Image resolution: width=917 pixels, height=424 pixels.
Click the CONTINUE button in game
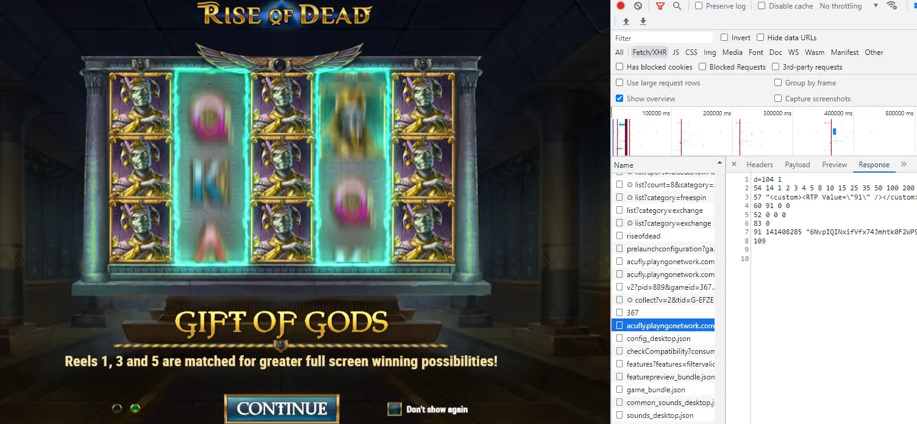tap(282, 408)
